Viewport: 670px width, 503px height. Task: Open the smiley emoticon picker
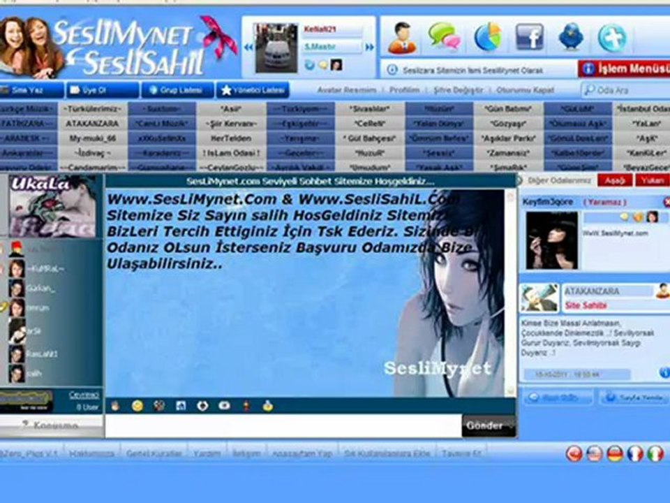coord(137,405)
